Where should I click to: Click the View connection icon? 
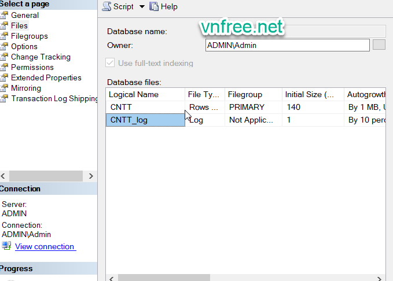point(6,246)
